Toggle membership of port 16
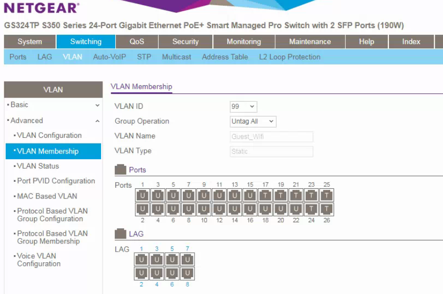443x294 pixels. click(x=250, y=209)
